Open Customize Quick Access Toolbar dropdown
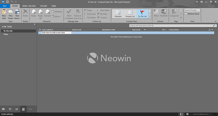218x116 pixels. [x=16, y=2]
